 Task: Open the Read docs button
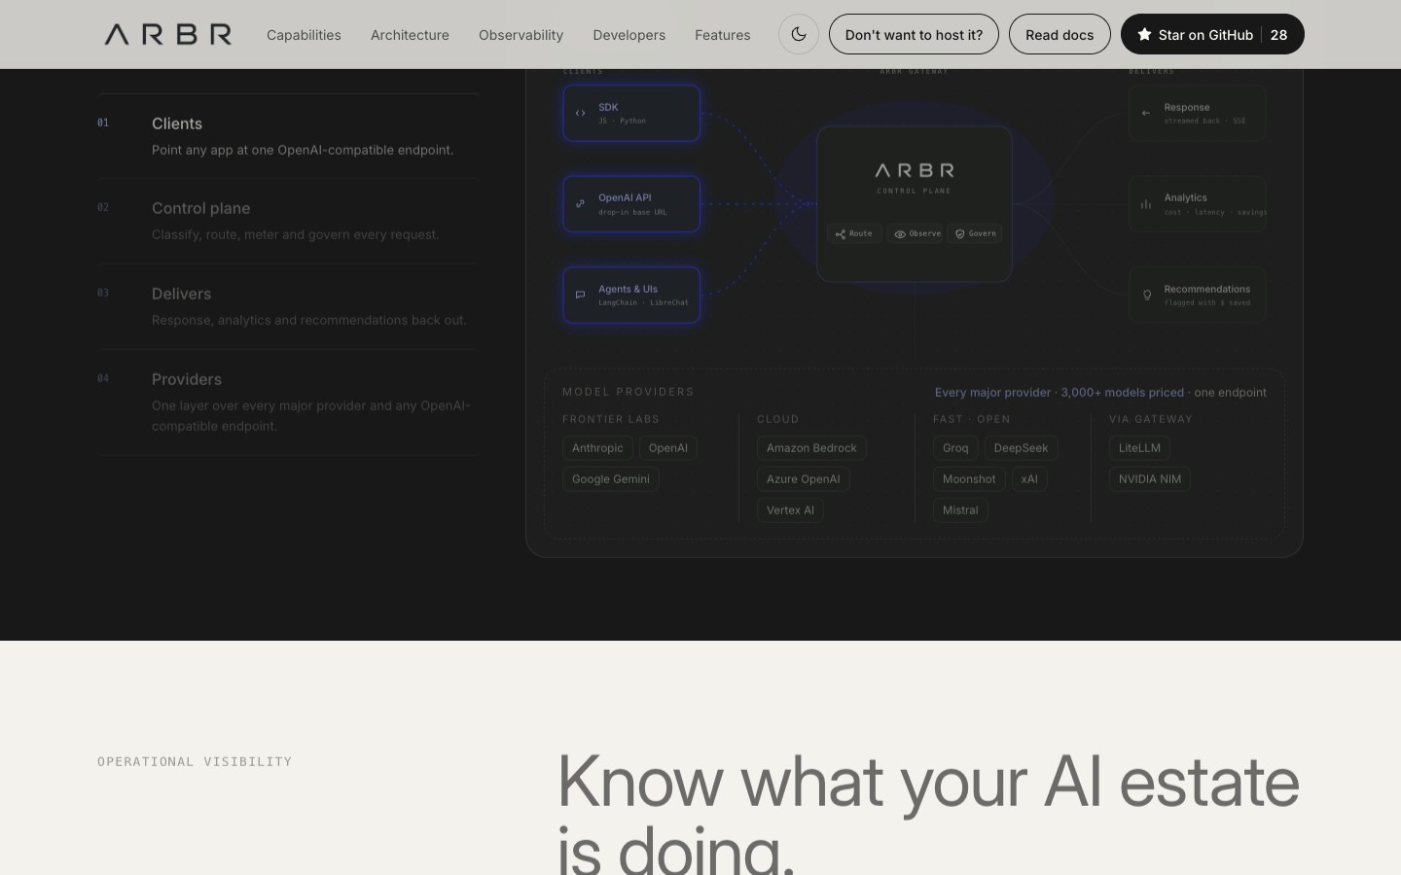(1060, 34)
